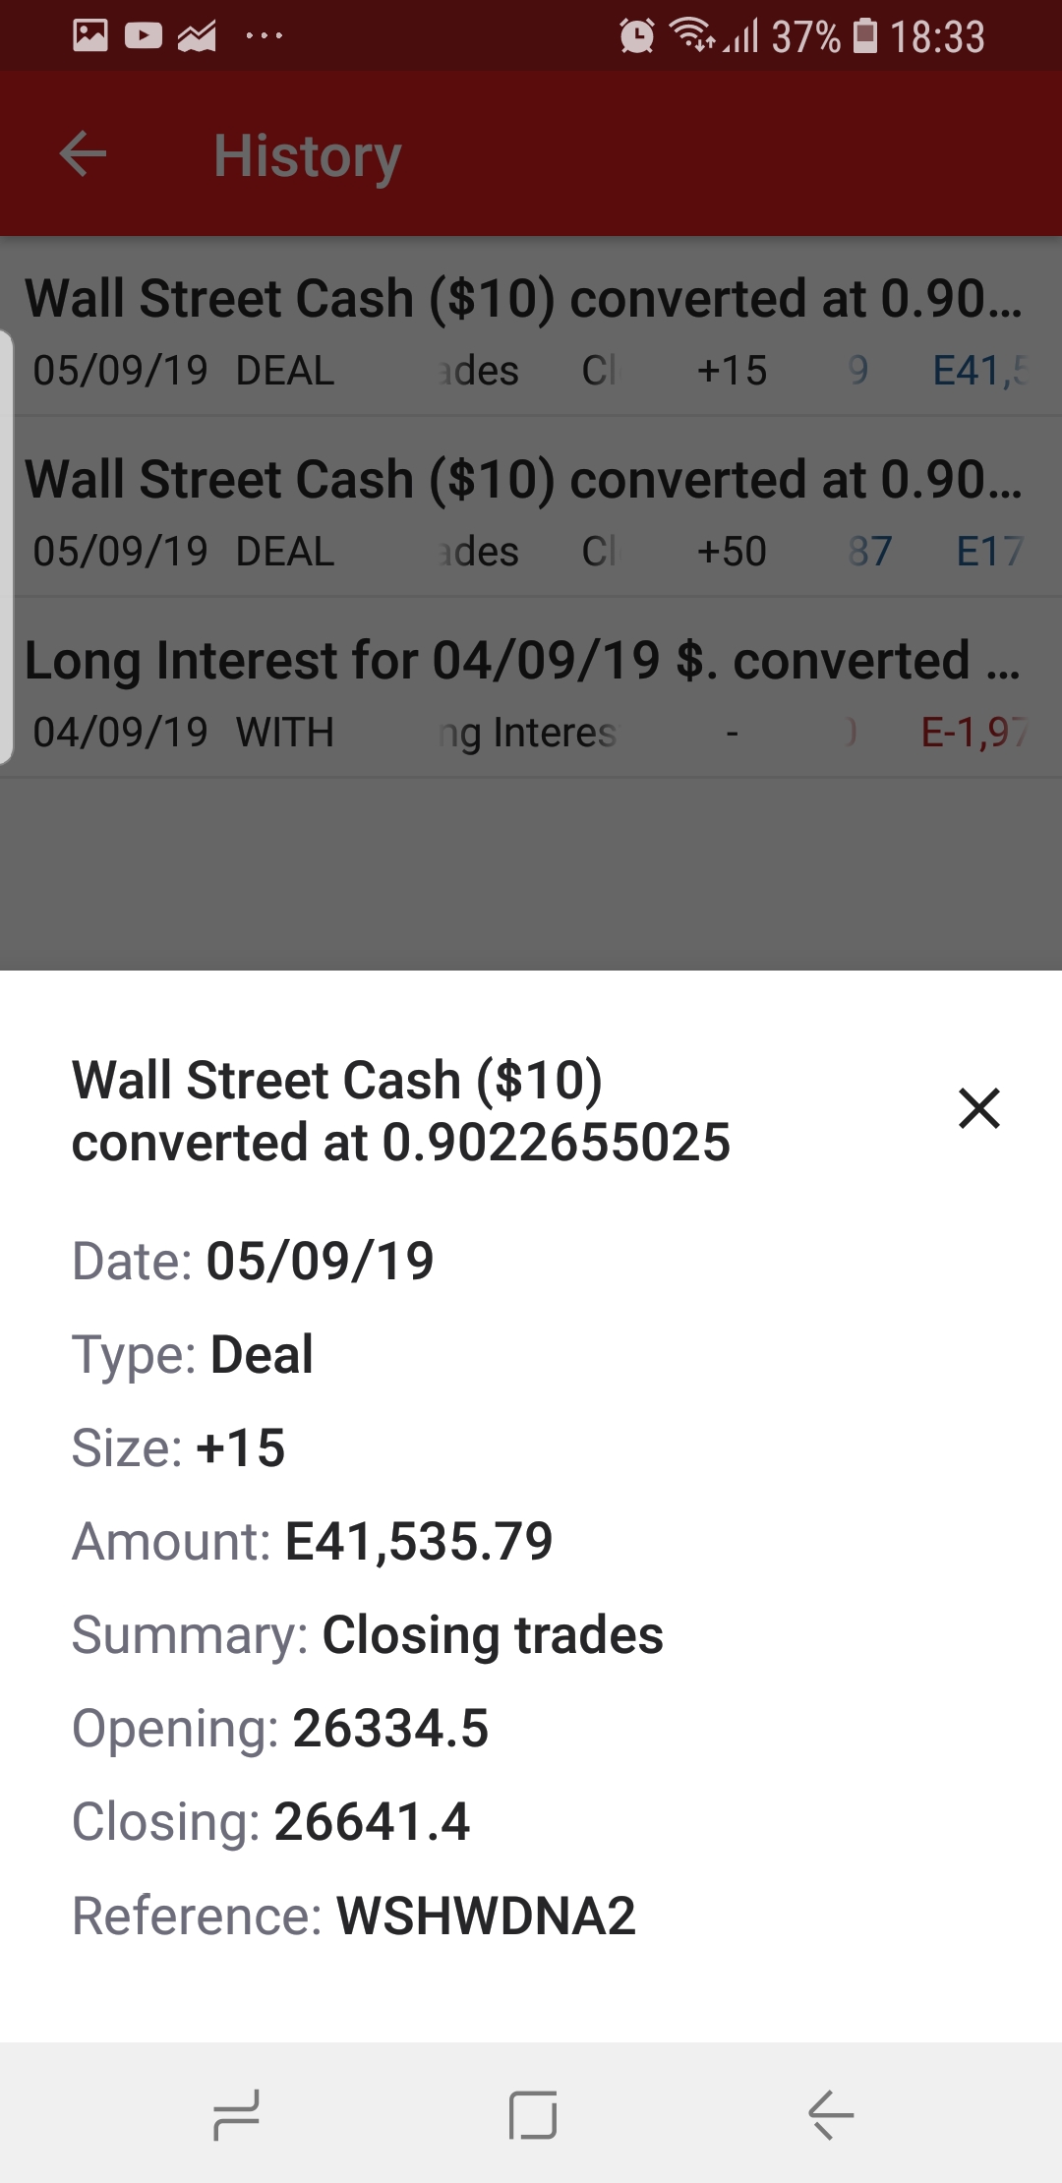Close the deal details sheet
Screen dimensions: 1062x2183
click(x=978, y=1108)
